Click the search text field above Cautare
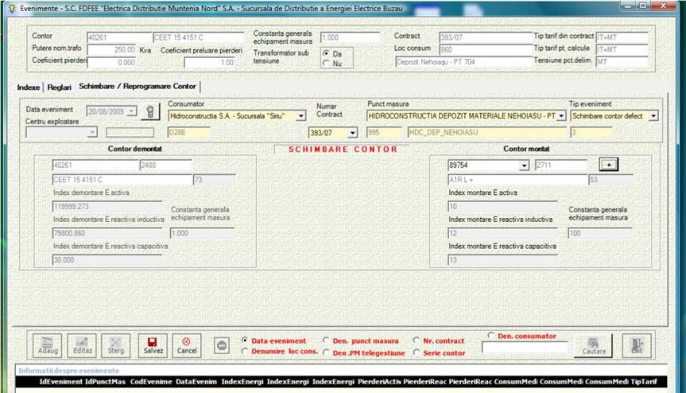 click(x=525, y=347)
